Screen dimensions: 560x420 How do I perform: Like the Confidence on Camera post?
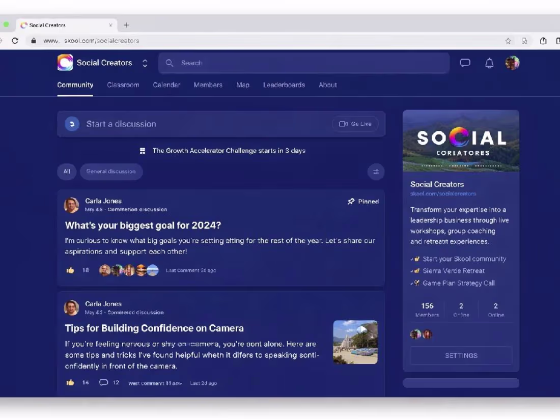70,382
